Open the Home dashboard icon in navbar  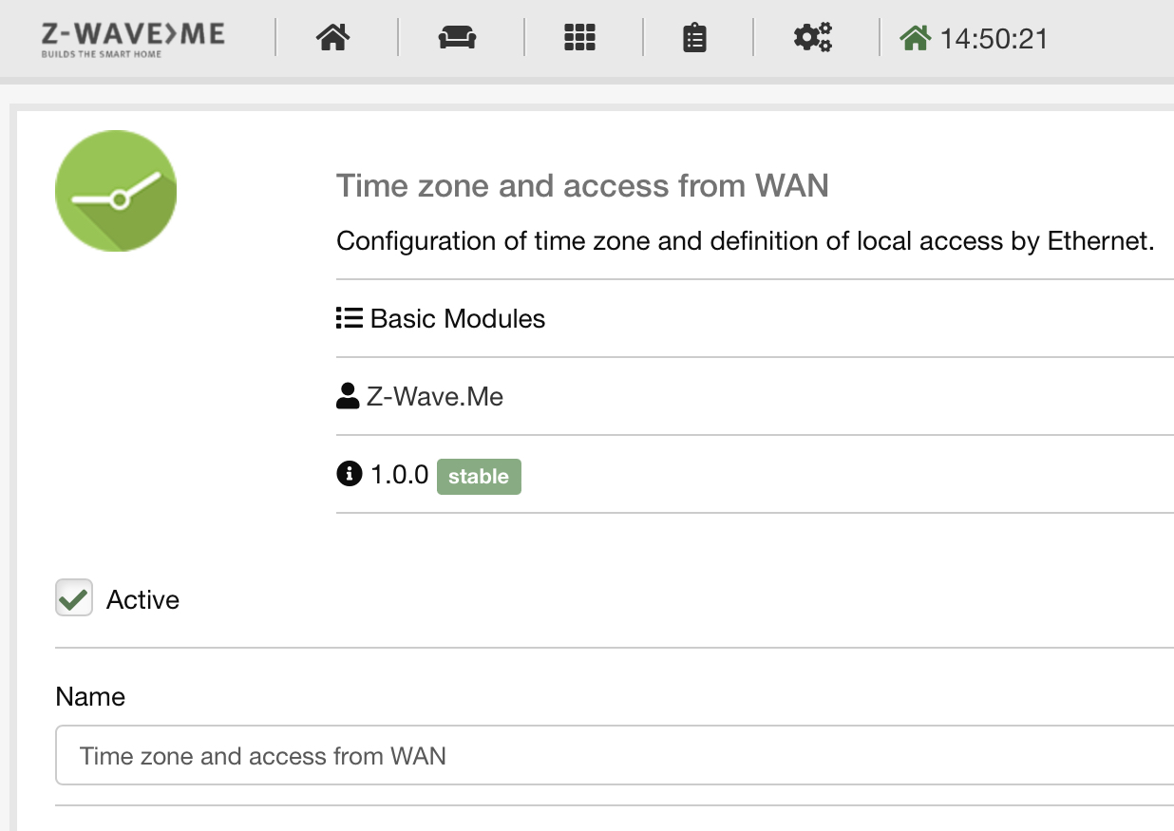[333, 38]
